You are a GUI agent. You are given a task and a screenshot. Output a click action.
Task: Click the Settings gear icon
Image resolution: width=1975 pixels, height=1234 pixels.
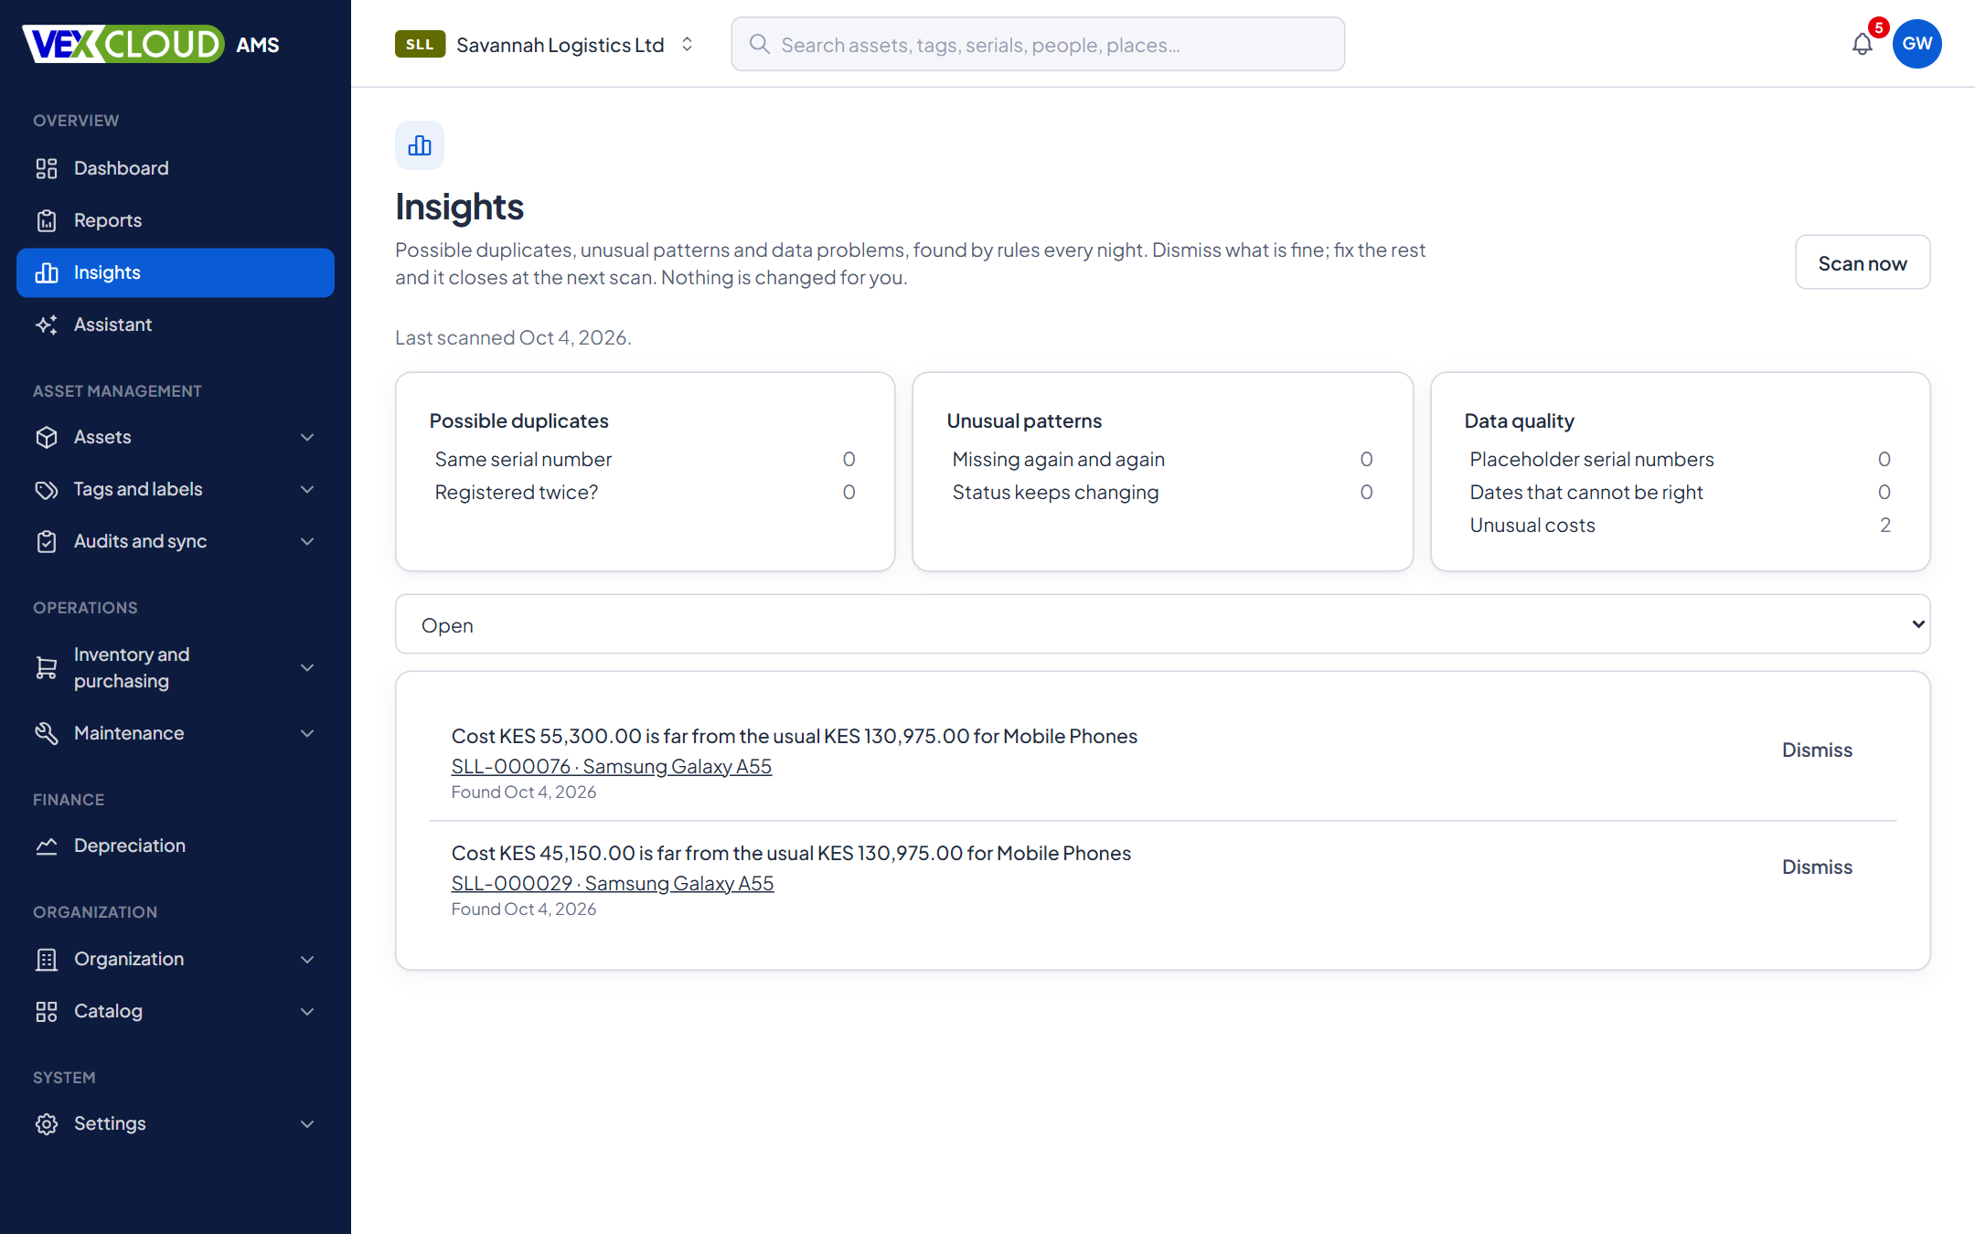pos(47,1123)
